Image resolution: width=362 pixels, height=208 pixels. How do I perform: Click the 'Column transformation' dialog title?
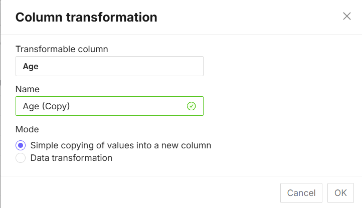click(86, 17)
